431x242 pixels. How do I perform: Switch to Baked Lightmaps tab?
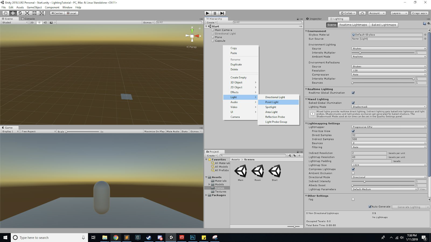point(384,25)
